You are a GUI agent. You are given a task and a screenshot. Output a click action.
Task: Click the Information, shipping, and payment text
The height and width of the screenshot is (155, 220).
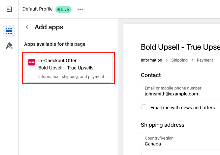(x=73, y=77)
